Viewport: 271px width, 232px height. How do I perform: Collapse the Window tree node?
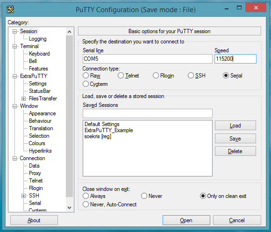pyautogui.click(x=14, y=106)
